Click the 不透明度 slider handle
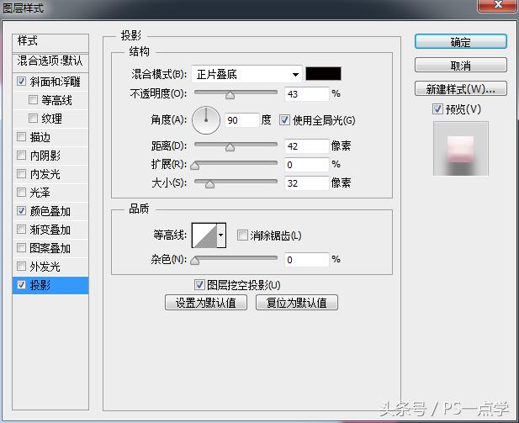The width and height of the screenshot is (519, 423). click(230, 95)
